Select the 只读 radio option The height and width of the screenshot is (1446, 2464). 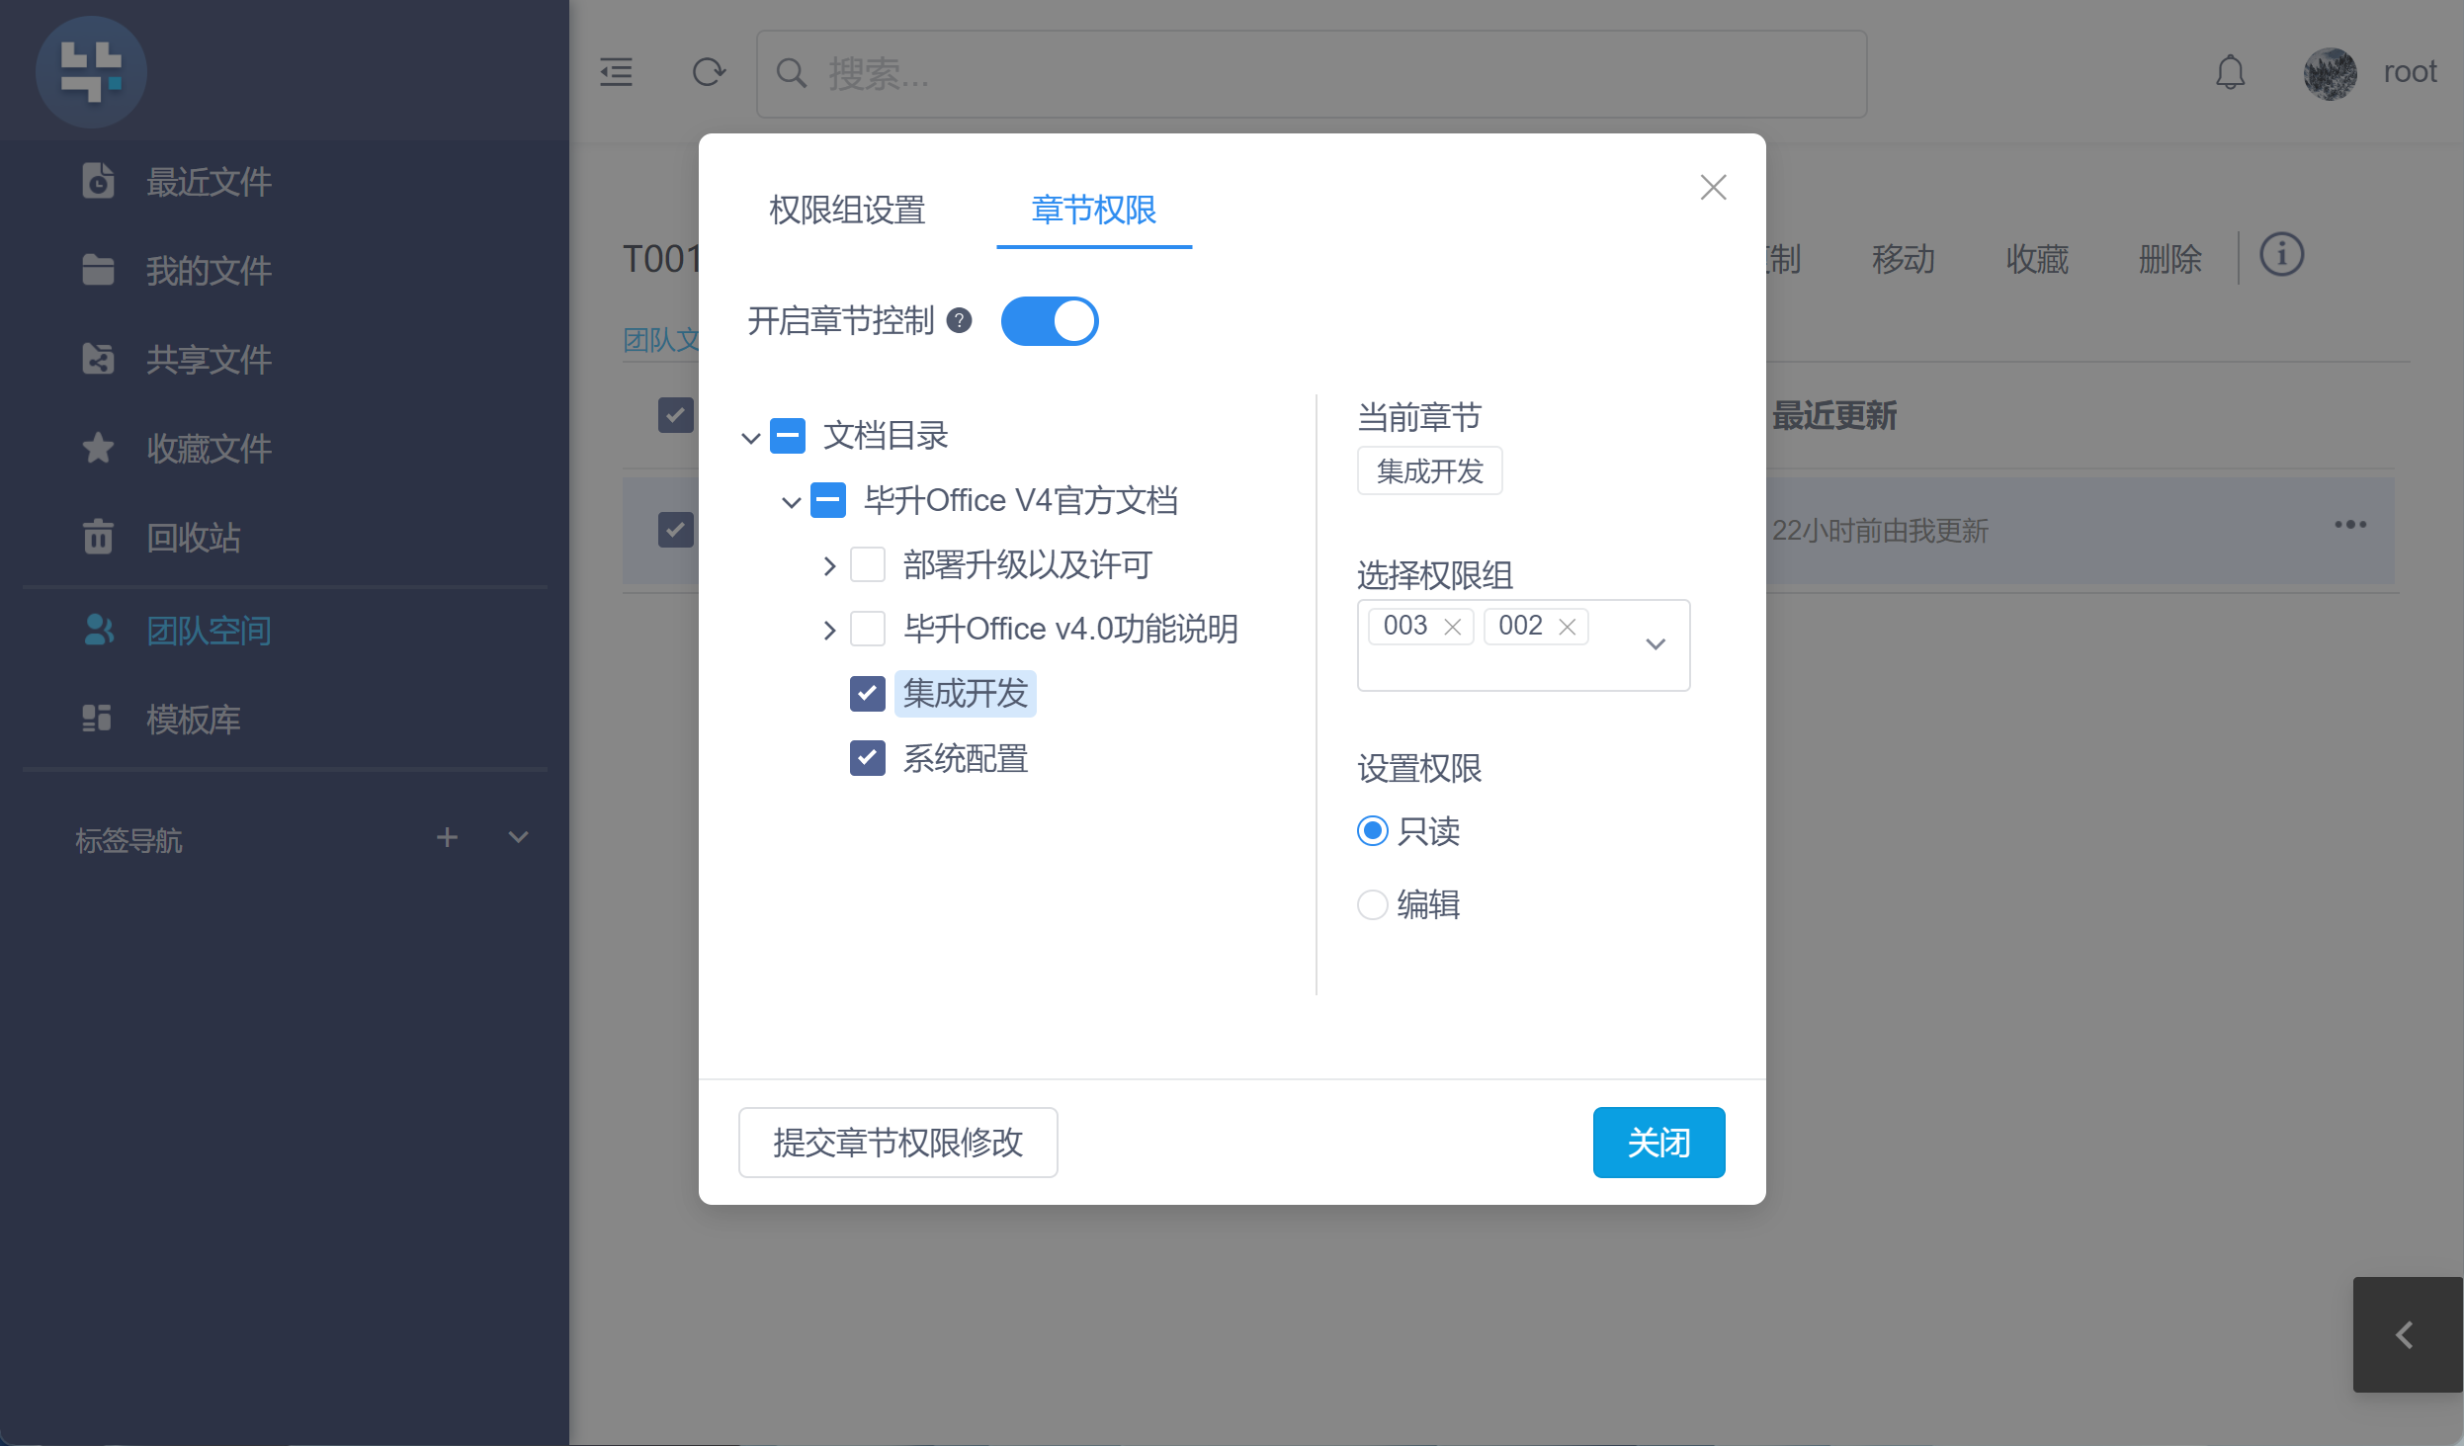pos(1373,830)
